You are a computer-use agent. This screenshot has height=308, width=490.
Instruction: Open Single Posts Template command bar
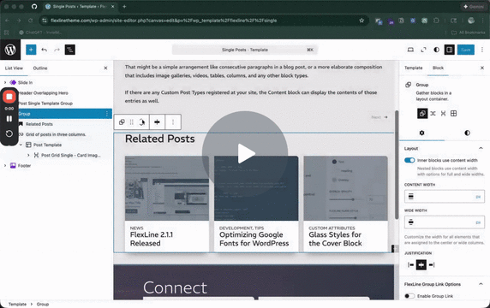click(245, 50)
